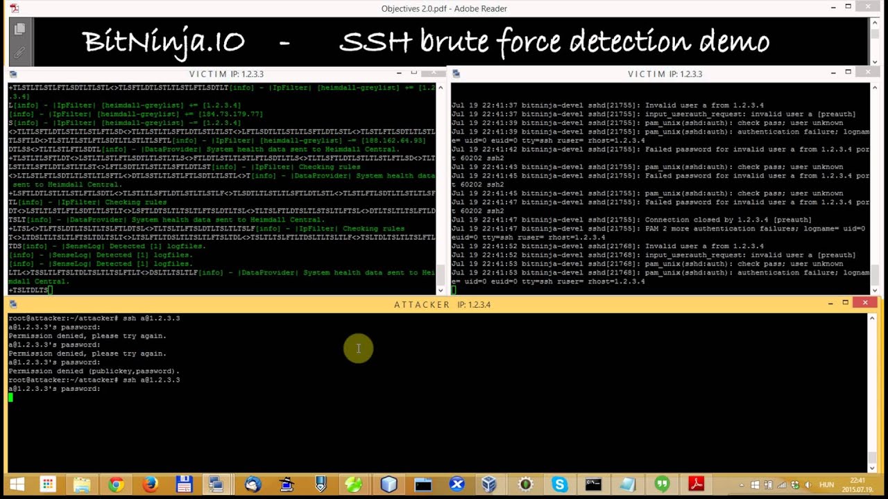Click the ATTACKER terminal password prompt cursor

[x=10, y=398]
